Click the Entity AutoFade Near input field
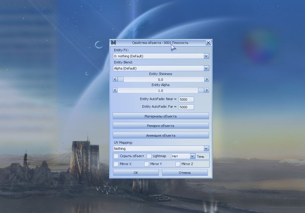 click(x=186, y=99)
